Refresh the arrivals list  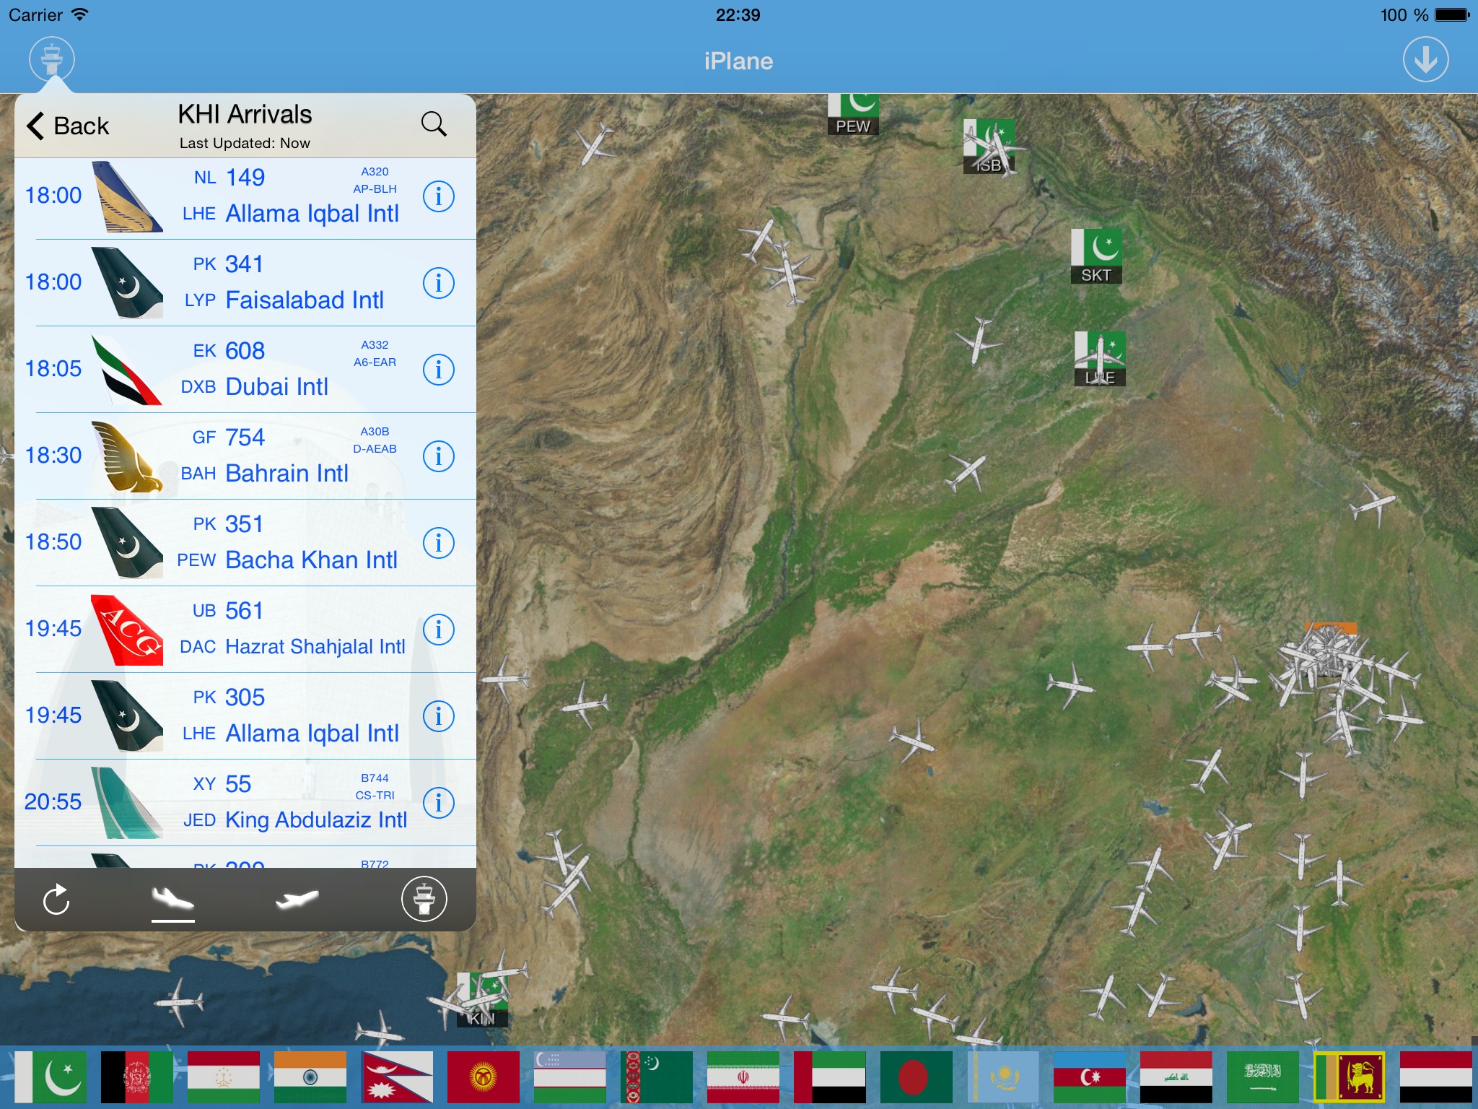point(56,900)
